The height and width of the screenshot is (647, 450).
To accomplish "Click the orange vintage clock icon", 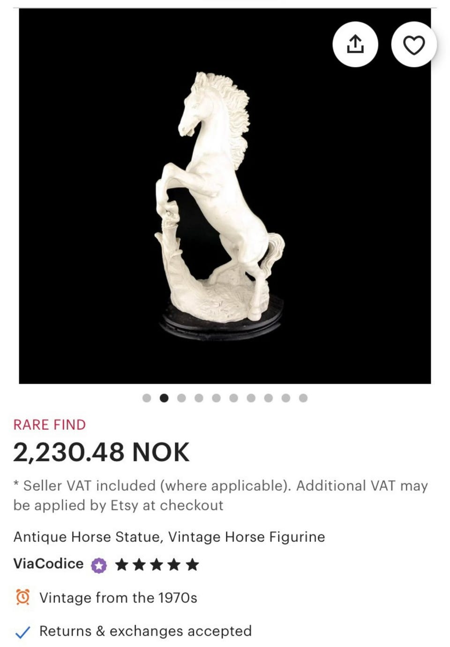I will (x=23, y=597).
